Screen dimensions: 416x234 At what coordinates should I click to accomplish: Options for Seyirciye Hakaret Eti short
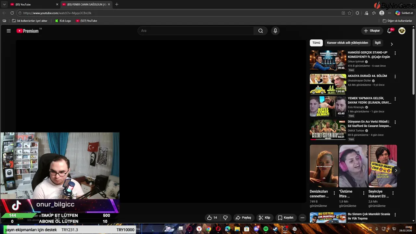coord(393,193)
